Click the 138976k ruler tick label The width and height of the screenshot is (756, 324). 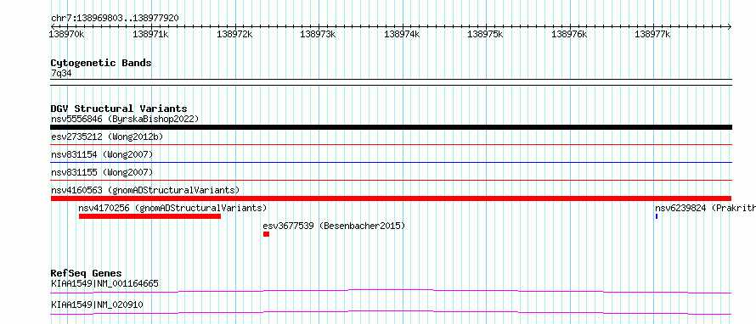point(569,34)
